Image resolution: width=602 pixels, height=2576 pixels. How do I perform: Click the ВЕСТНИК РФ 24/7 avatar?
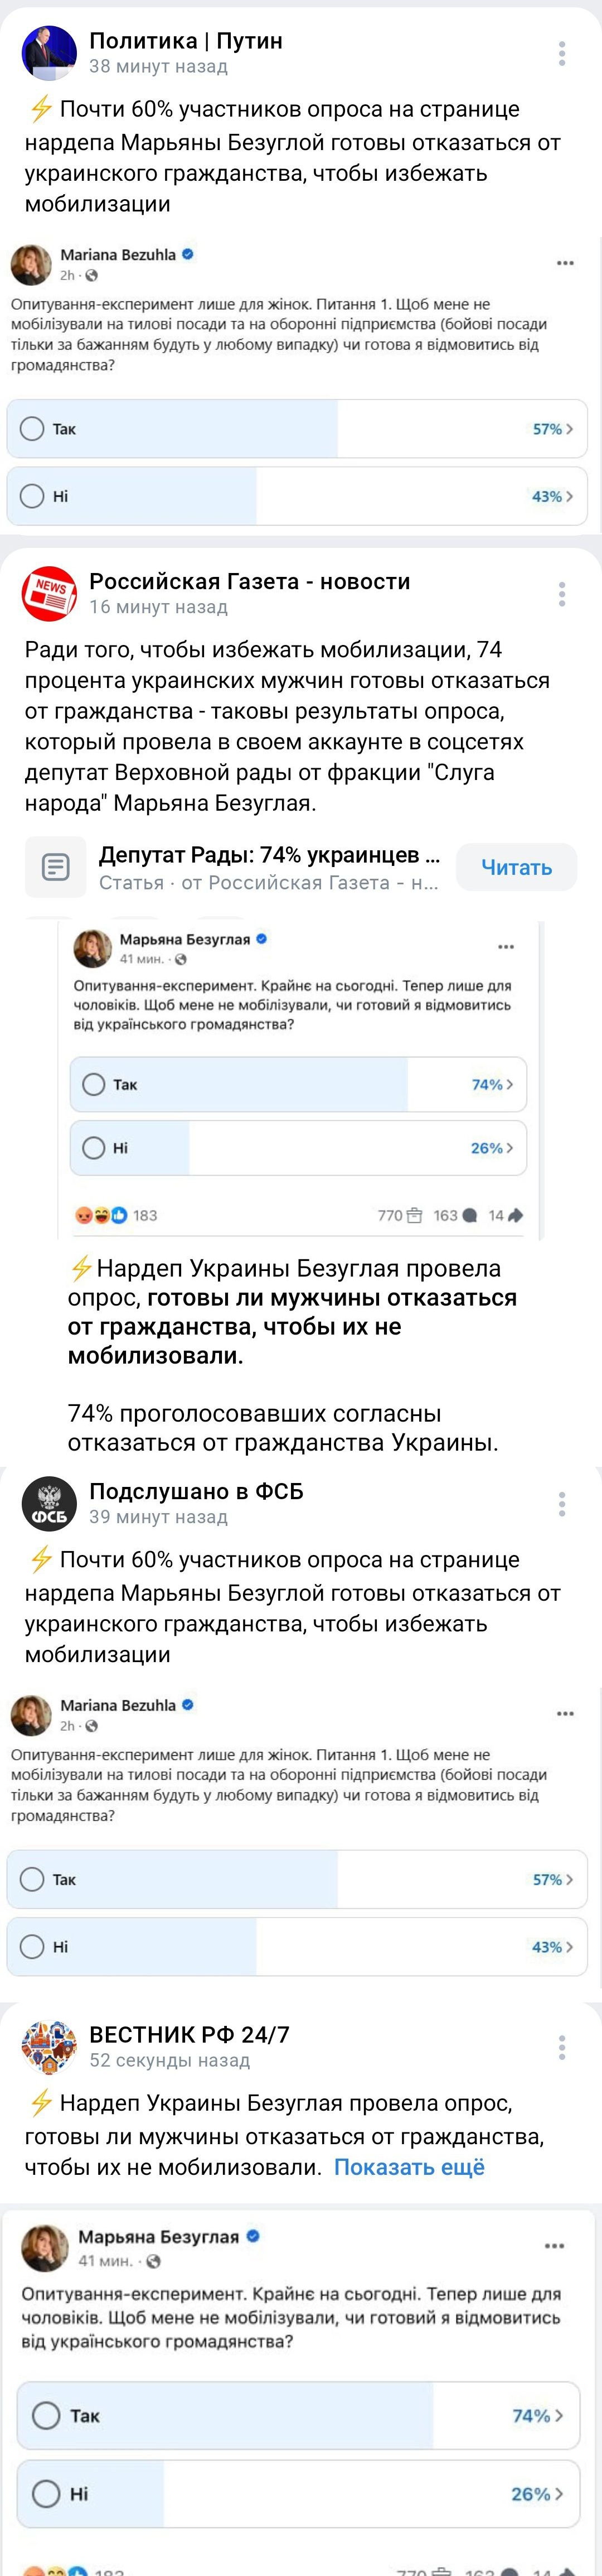coord(49,2046)
